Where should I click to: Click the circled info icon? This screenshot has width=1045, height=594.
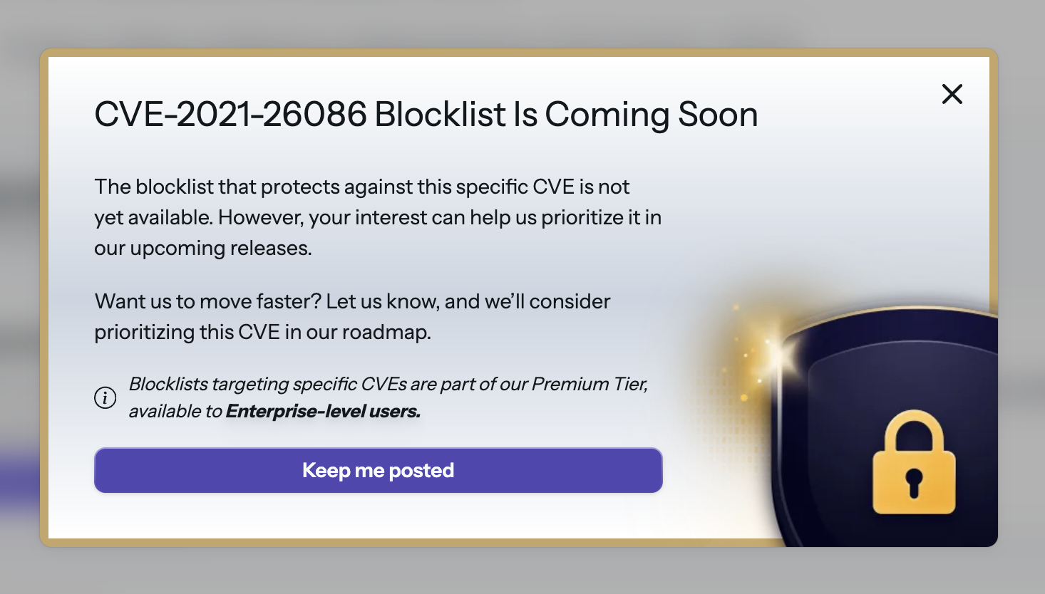pyautogui.click(x=105, y=397)
